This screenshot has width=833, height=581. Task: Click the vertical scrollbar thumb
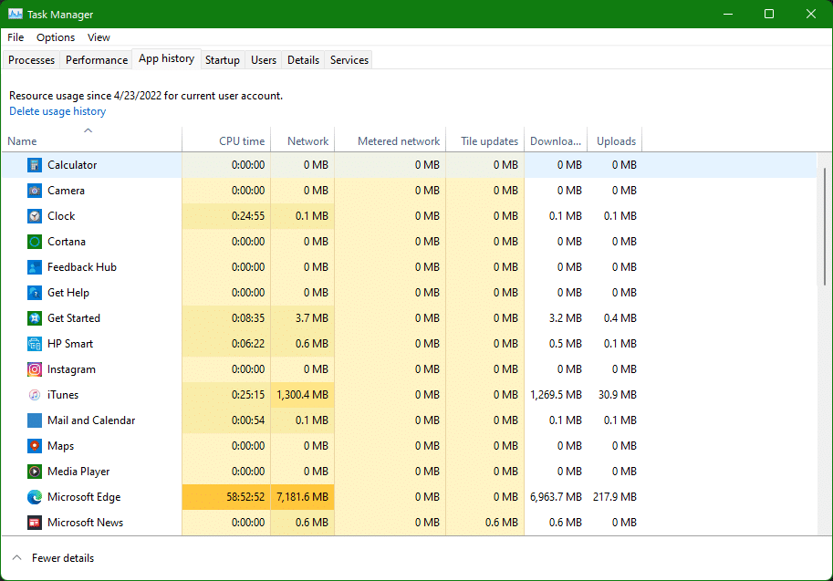825,227
